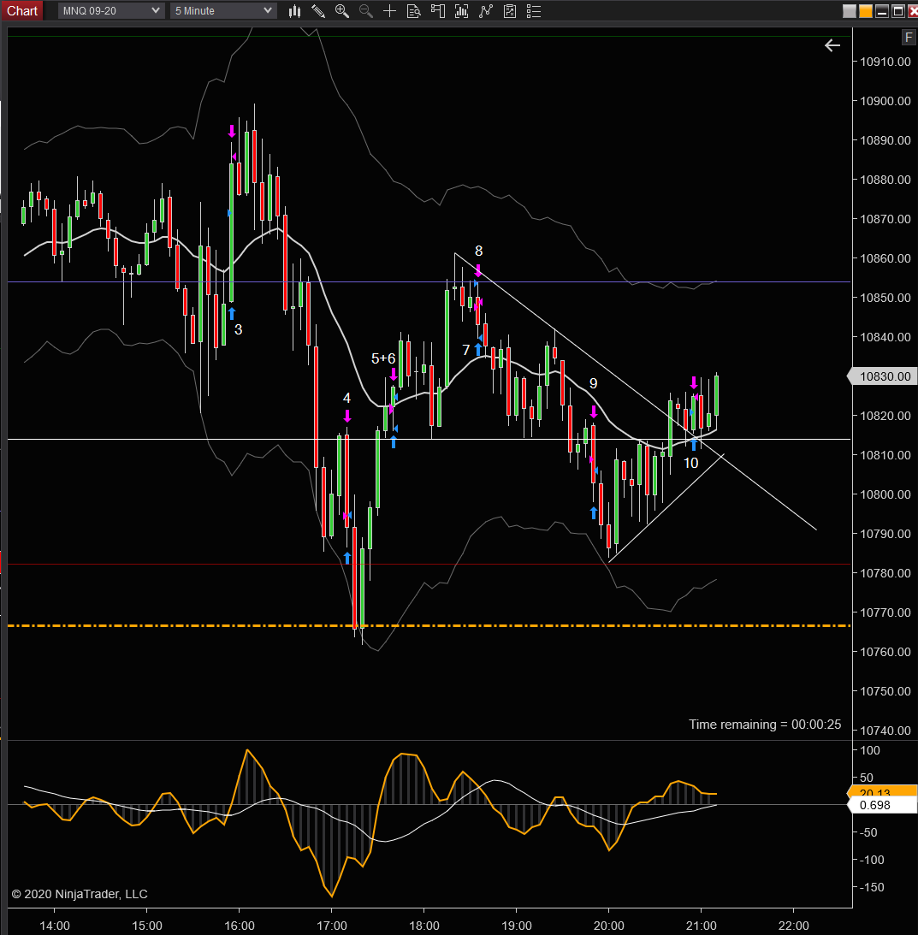Maximize the chart window
Viewport: 918px width, 935px height.
click(x=897, y=11)
